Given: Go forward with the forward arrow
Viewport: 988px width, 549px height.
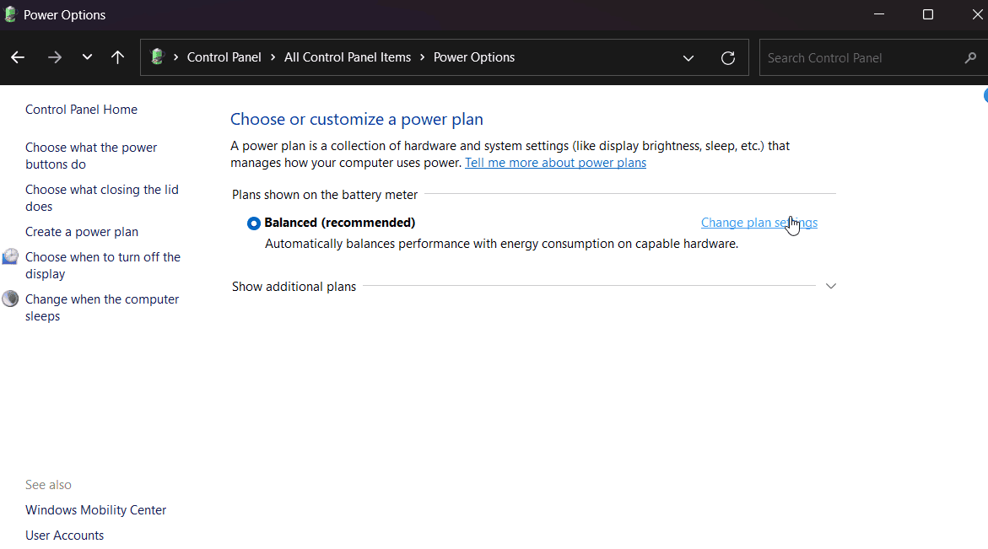Looking at the screenshot, I should (55, 57).
